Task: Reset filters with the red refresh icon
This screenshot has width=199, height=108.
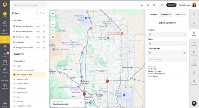Action: click(37, 13)
